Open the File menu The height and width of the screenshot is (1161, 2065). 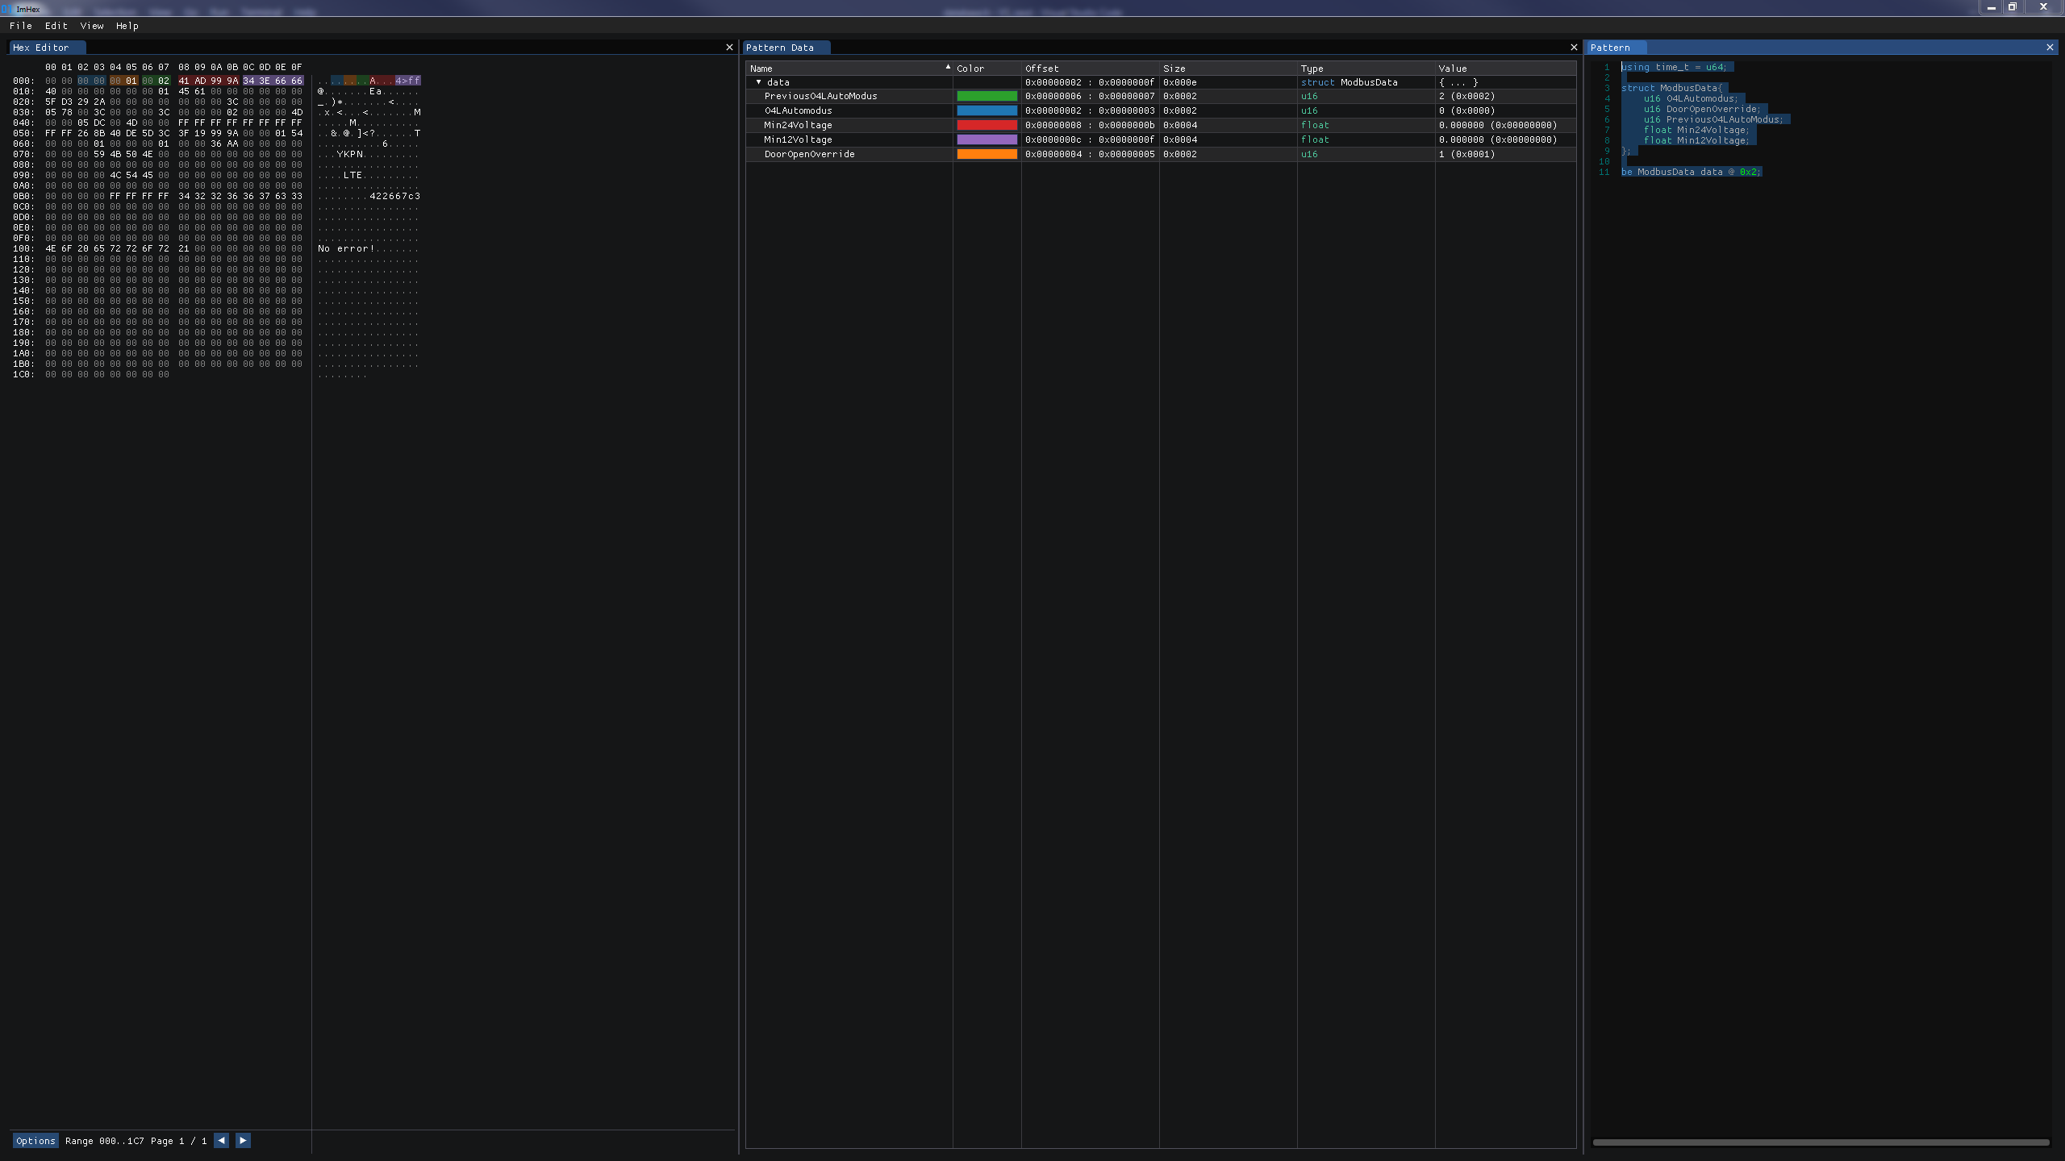tap(21, 26)
